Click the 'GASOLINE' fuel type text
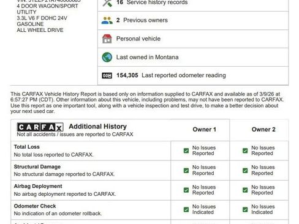Image resolution: width=299 pixels, height=224 pixels. [30, 24]
